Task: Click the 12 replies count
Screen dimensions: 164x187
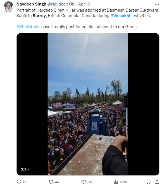Action: click(x=24, y=182)
